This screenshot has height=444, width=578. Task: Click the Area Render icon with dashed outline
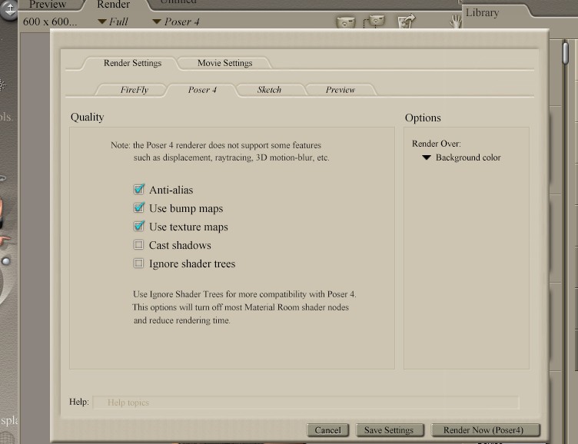(x=375, y=22)
